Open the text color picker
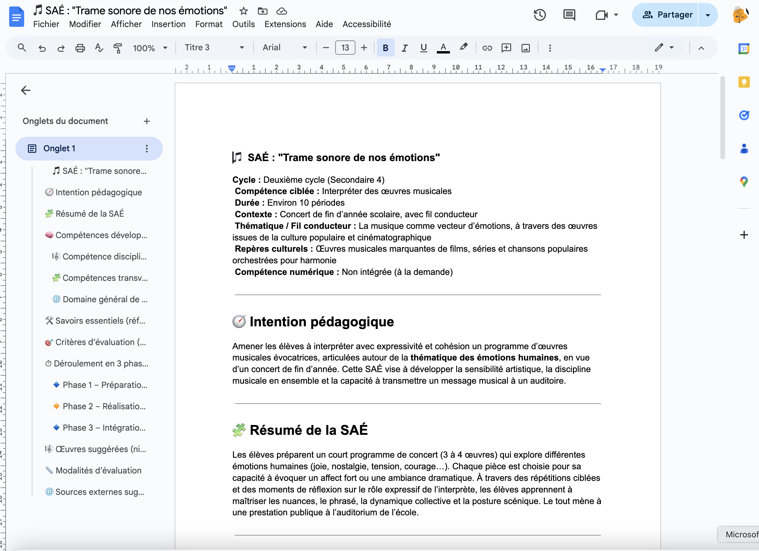 [x=443, y=48]
